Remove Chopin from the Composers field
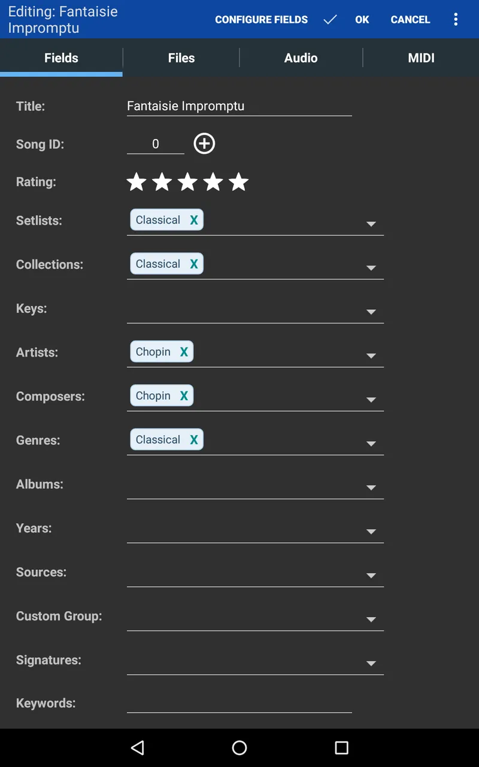Viewport: 479px width, 767px height. 184,395
